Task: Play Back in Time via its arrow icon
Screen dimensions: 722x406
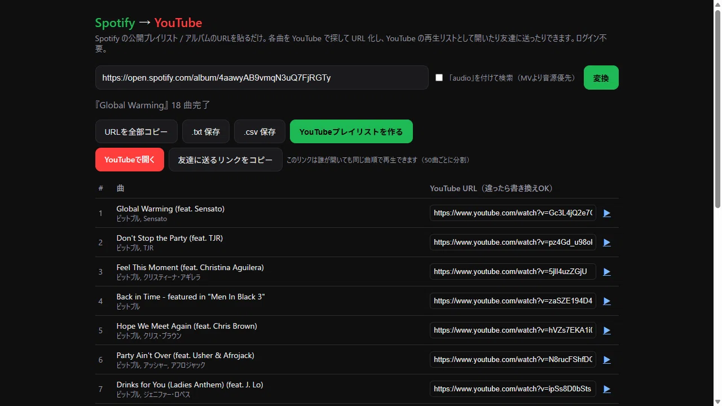Action: point(607,301)
